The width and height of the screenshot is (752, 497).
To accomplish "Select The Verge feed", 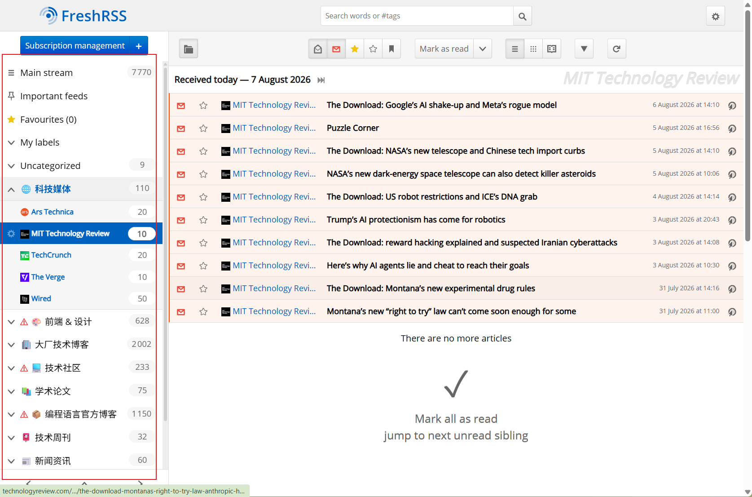I will (x=48, y=277).
